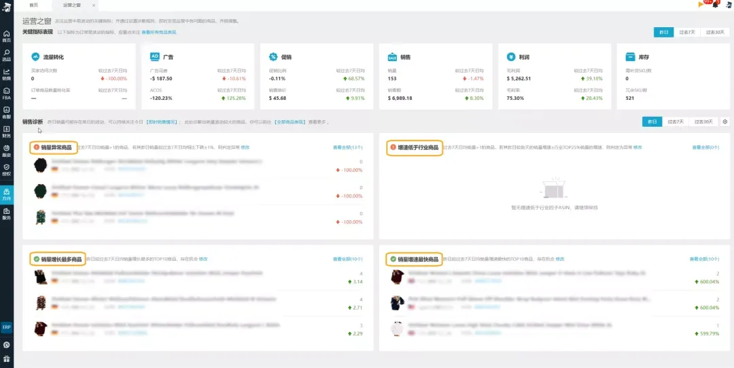Open the 即时销售情况 link
The image size is (734, 368).
[163, 122]
